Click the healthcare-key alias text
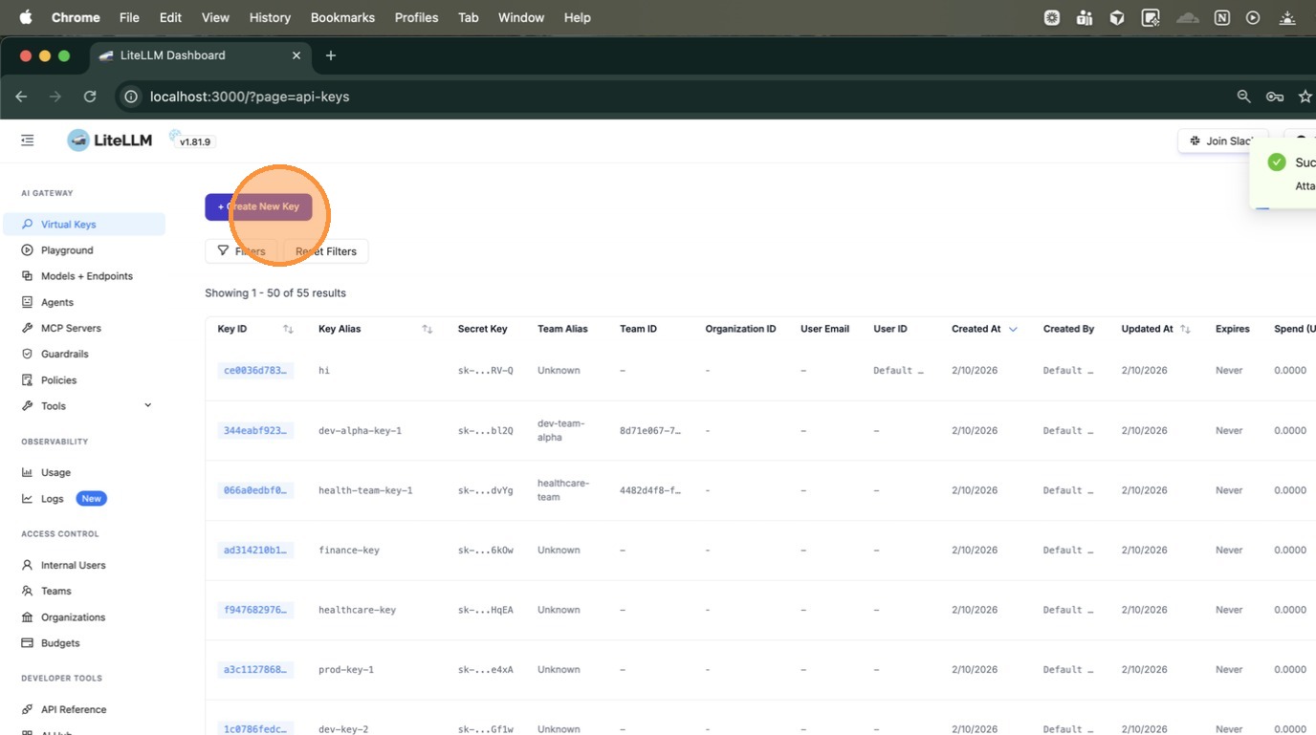Viewport: 1316px width, 735px height. tap(357, 610)
